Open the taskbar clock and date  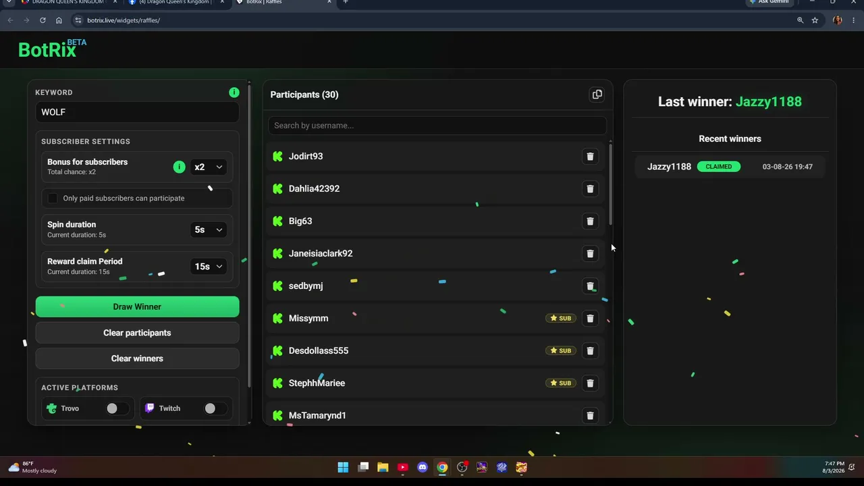pos(834,467)
